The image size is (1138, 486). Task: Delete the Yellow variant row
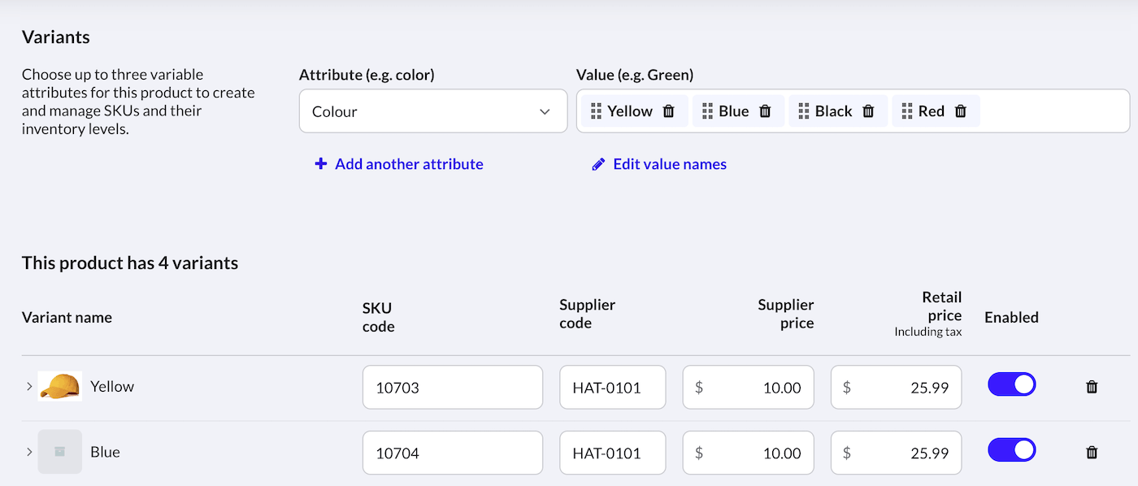[1092, 387]
